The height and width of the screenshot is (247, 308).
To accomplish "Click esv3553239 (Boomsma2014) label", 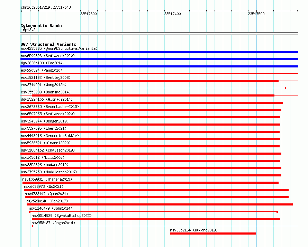I will (x=46, y=92).
